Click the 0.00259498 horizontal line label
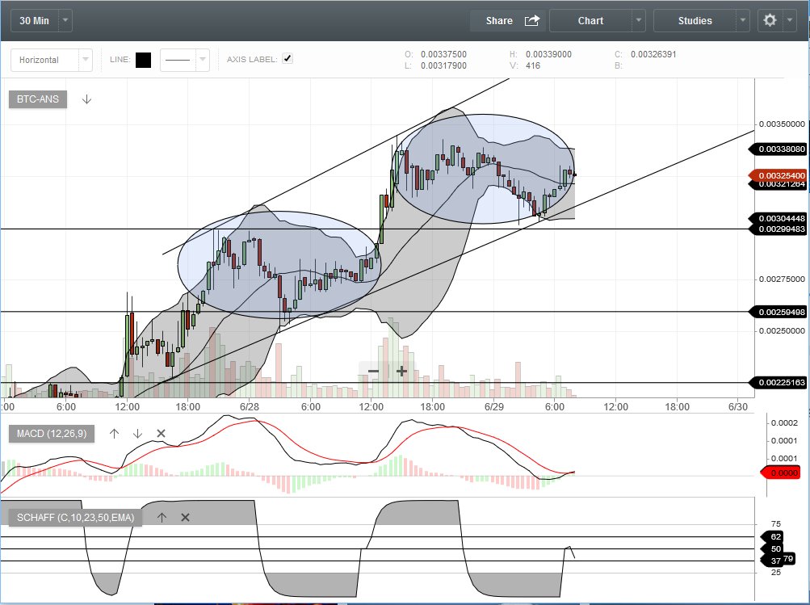This screenshot has width=810, height=605. click(x=779, y=312)
